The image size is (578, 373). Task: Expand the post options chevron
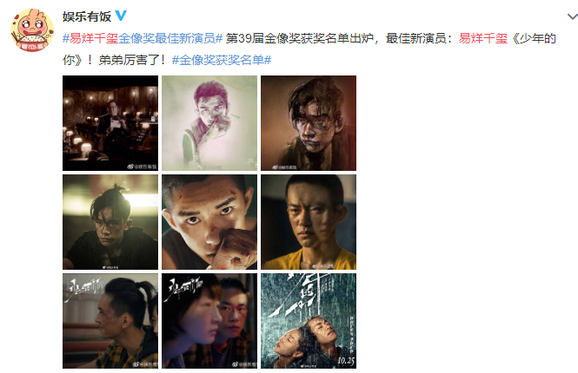pyautogui.click(x=572, y=16)
